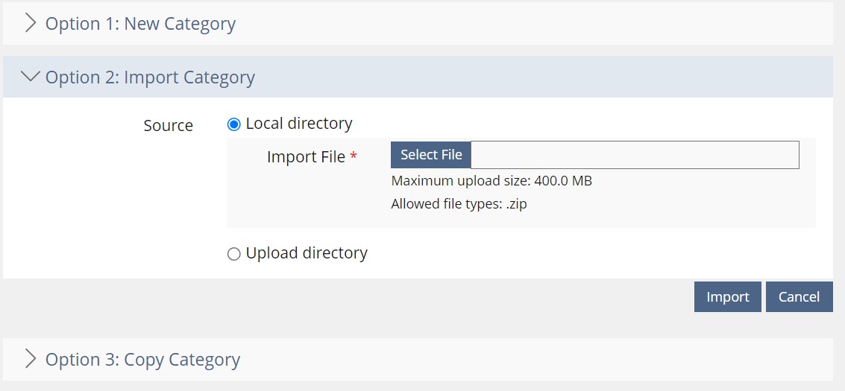Viewport: 845px width, 391px height.
Task: Click empty space in Option 3 header bar
Action: [x=522, y=360]
